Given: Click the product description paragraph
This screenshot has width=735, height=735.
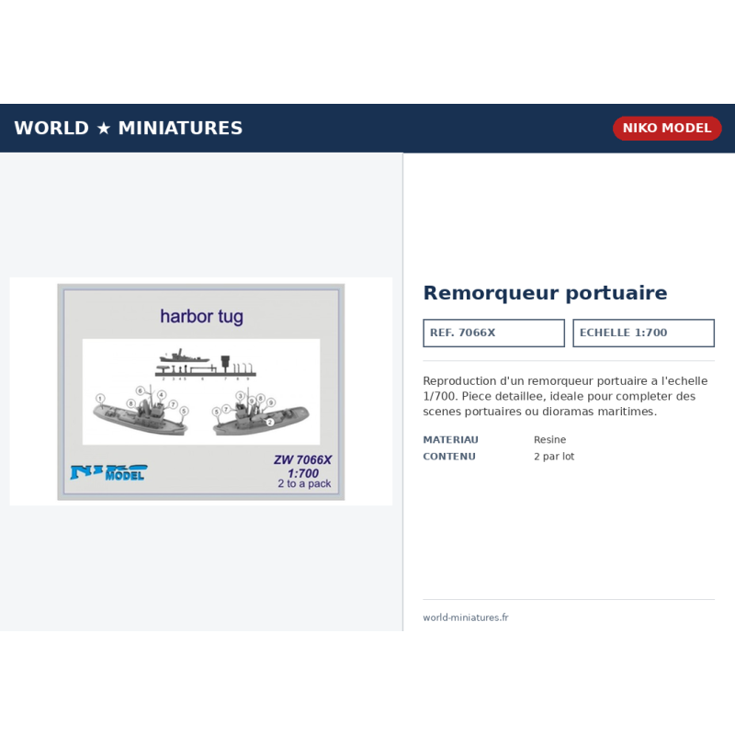Looking at the screenshot, I should click(x=565, y=396).
